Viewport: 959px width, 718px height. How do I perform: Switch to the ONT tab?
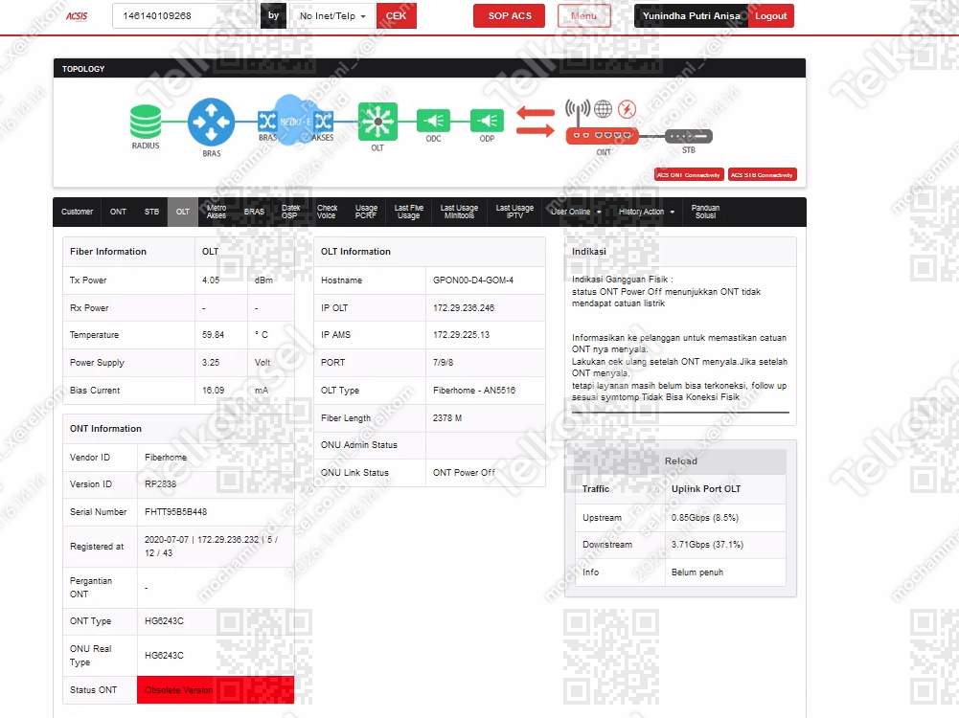[x=118, y=212]
